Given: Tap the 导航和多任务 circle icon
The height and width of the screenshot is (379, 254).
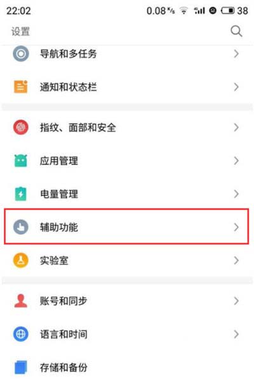Looking at the screenshot, I should pyautogui.click(x=21, y=53).
